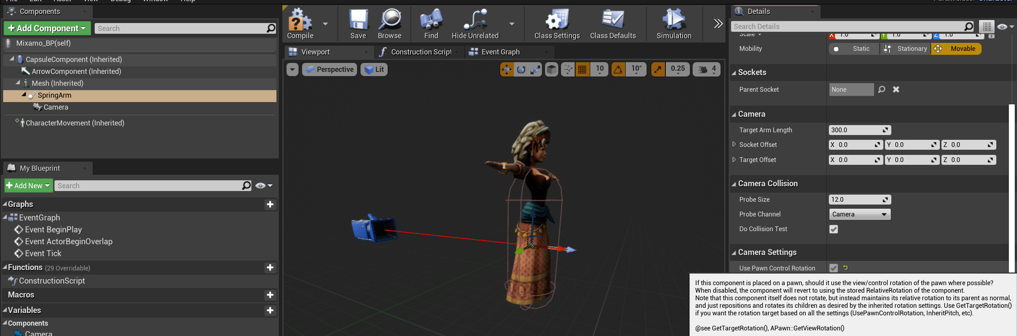Select Mixamo_BP(self) root row

(139, 43)
